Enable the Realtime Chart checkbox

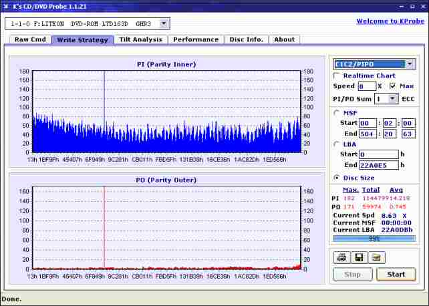(336, 75)
